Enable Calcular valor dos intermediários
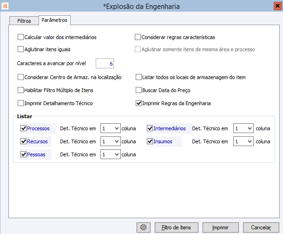The width and height of the screenshot is (283, 234). [20, 37]
